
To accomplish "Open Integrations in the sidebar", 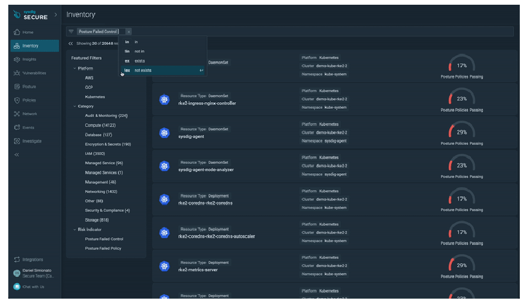I will [x=33, y=260].
